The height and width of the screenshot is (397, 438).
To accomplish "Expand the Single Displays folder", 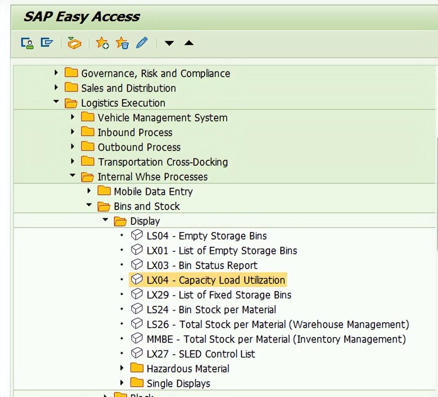I will pos(121,383).
